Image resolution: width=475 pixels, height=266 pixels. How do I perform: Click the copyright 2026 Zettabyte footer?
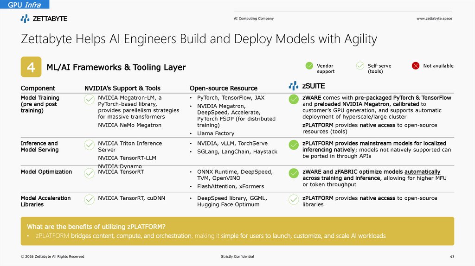[x=52, y=257]
